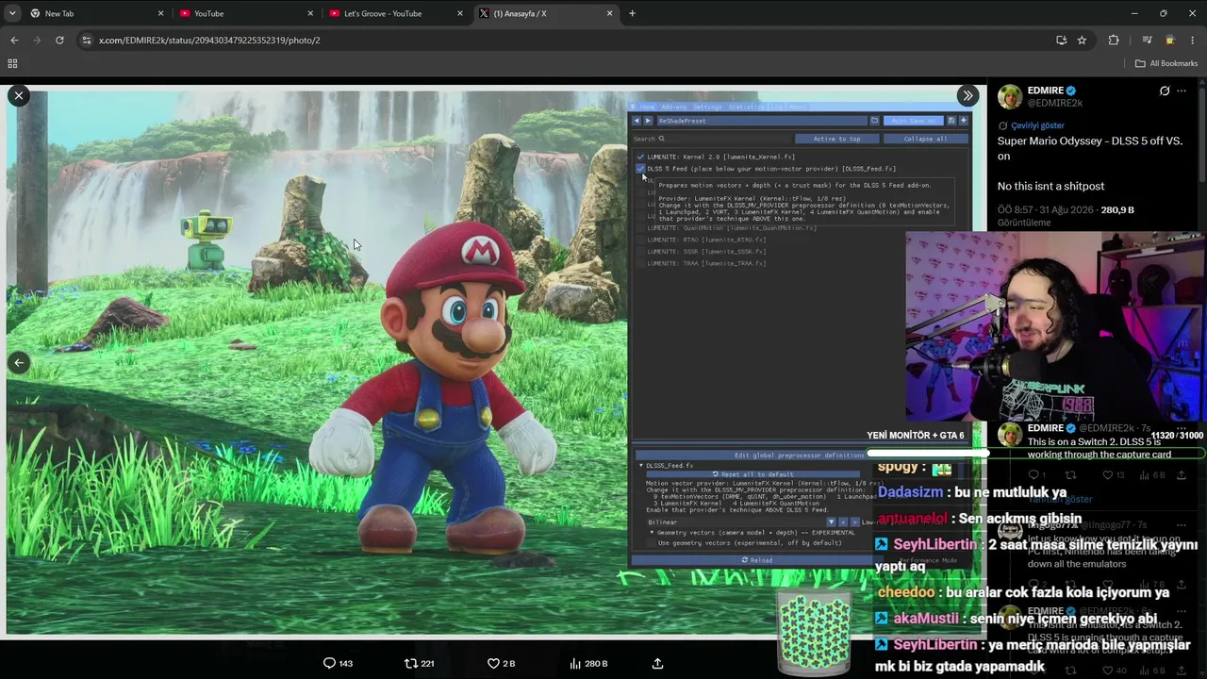Switch to the Let's Groove - YouTube tab

[397, 13]
